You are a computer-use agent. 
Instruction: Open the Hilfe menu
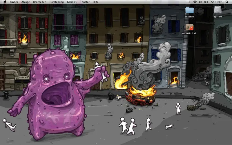tap(96, 2)
